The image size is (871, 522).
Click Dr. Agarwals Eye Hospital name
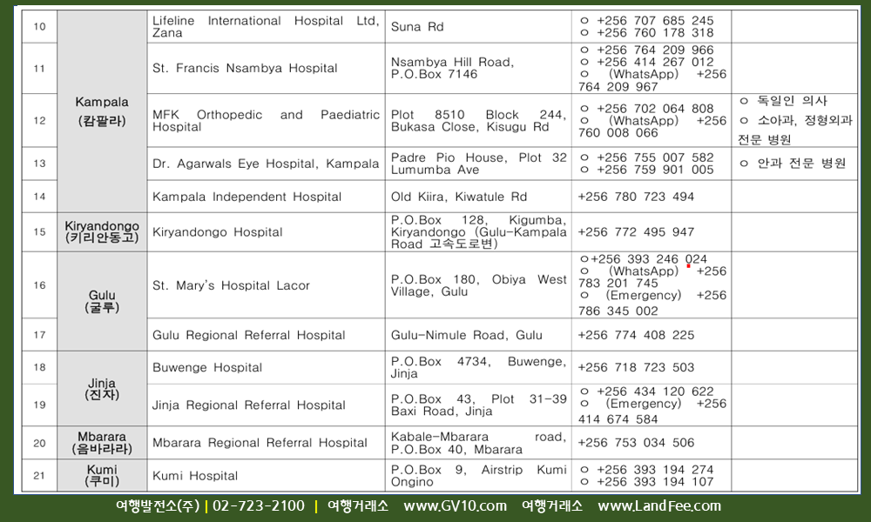pyautogui.click(x=266, y=164)
